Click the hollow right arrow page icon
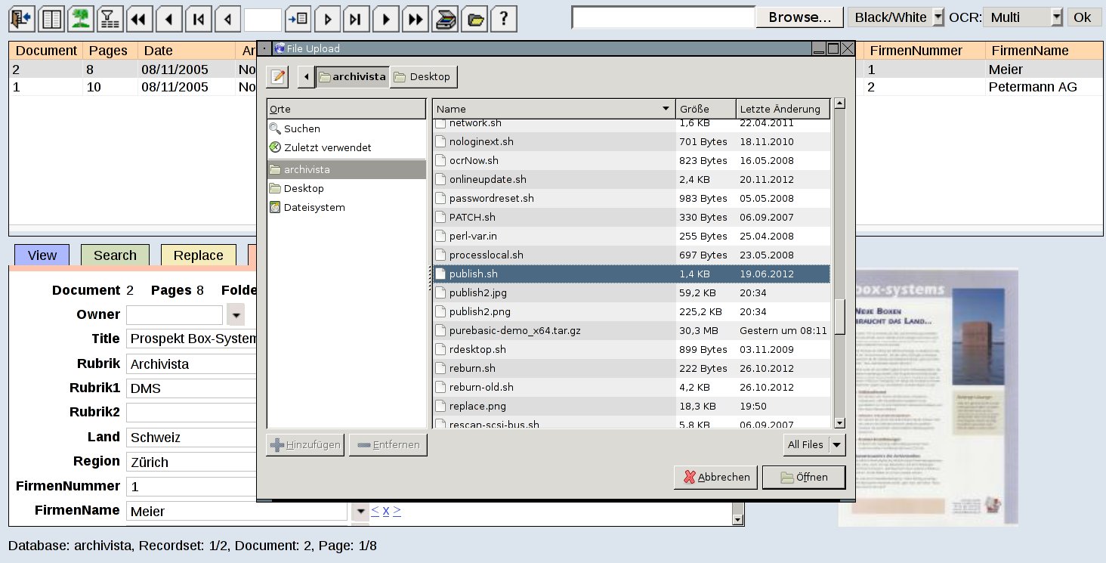This screenshot has height=563, width=1106. (x=327, y=19)
